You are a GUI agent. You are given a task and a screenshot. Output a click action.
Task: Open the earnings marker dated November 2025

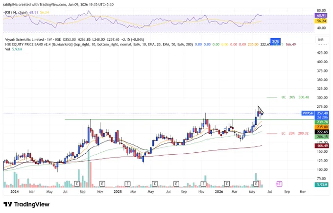click(203, 184)
